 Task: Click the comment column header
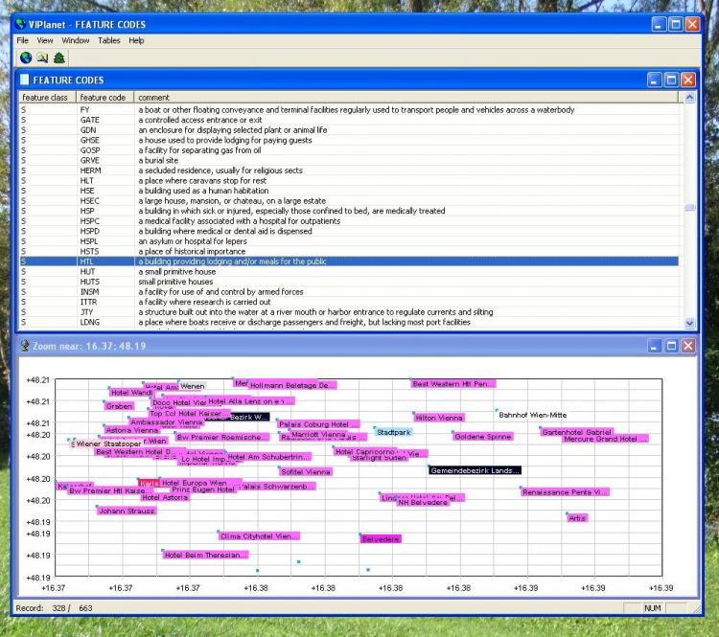pyautogui.click(x=406, y=97)
